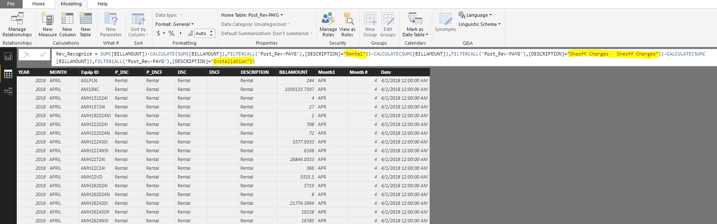The height and width of the screenshot is (224, 717).
Task: Select the Month # column header
Action: point(363,72)
